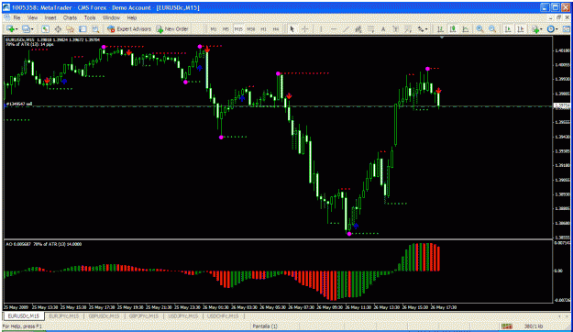Select the Fibonacci retracement tool
The height and width of the screenshot is (332, 573).
click(370, 28)
